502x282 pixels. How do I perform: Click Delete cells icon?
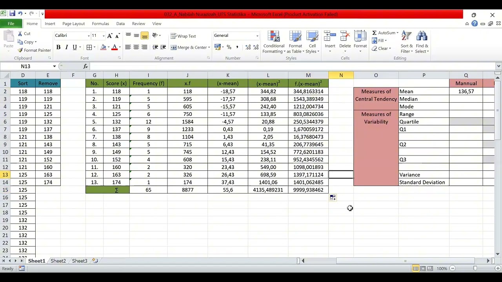(345, 36)
